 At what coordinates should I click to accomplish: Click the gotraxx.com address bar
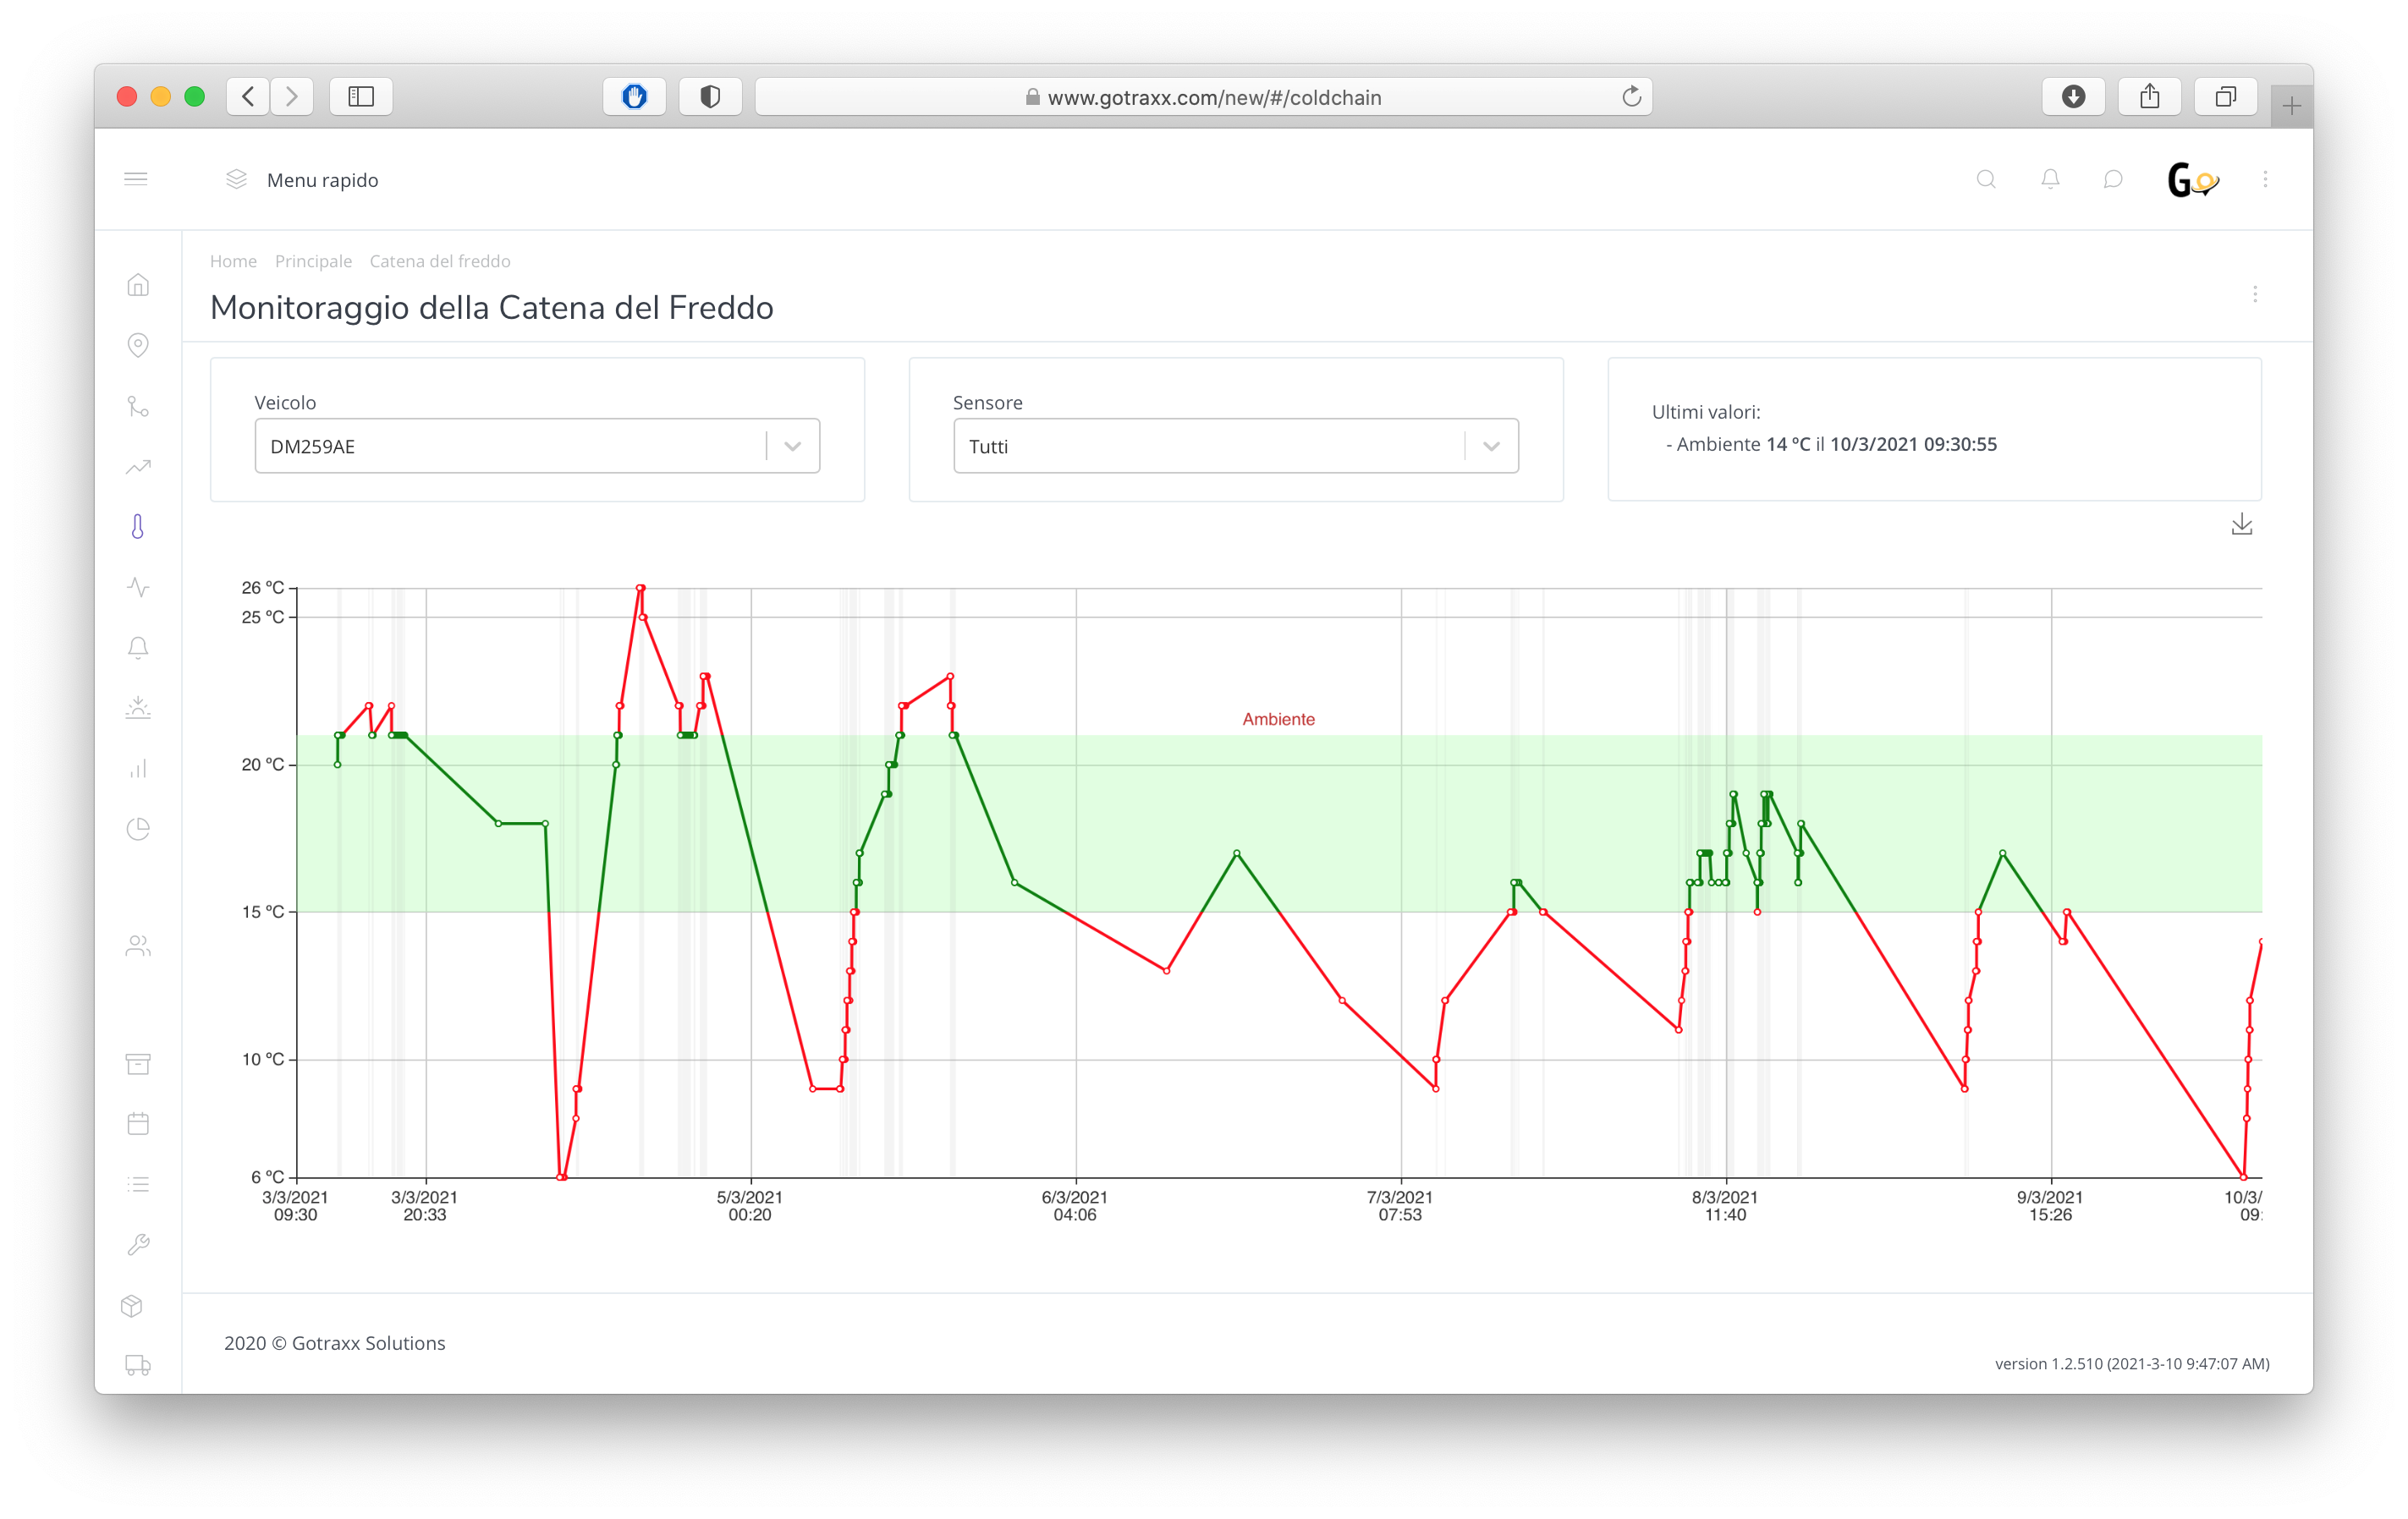[x=1204, y=97]
